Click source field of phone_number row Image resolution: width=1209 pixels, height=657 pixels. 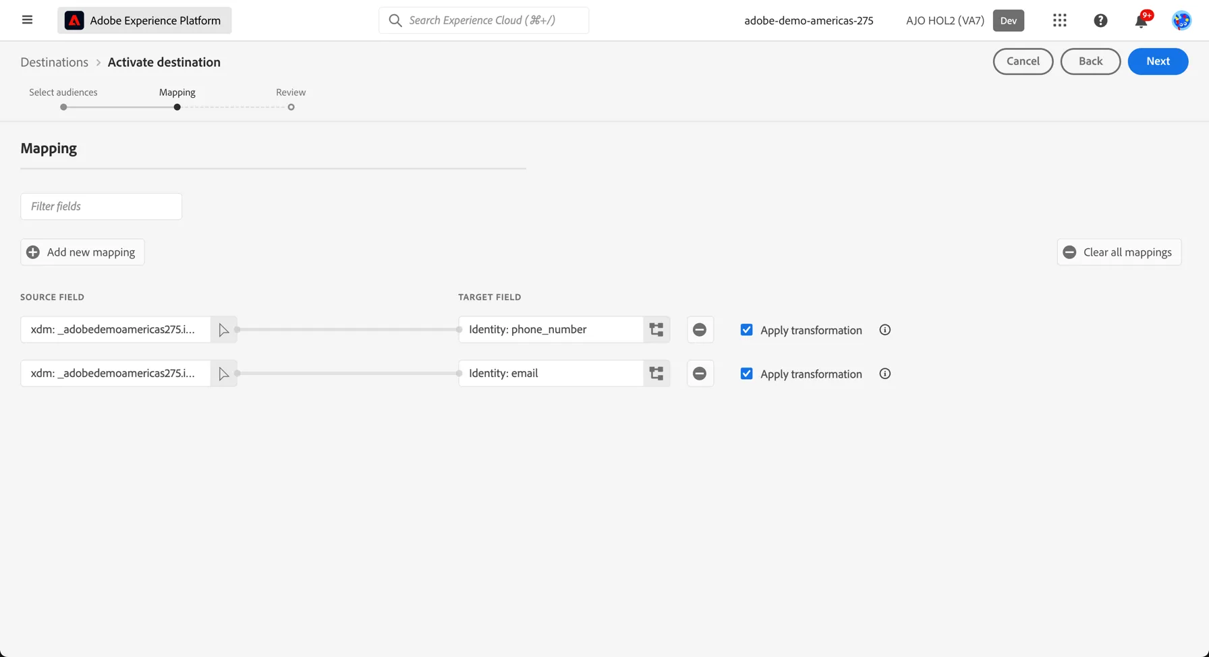coord(116,330)
